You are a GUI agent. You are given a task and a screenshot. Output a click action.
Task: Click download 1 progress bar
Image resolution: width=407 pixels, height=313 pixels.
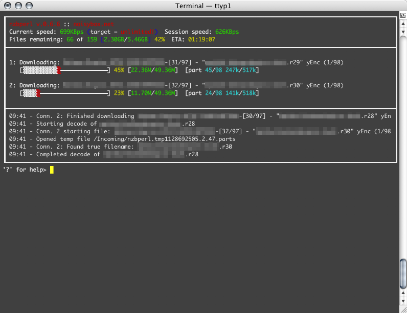click(65, 70)
